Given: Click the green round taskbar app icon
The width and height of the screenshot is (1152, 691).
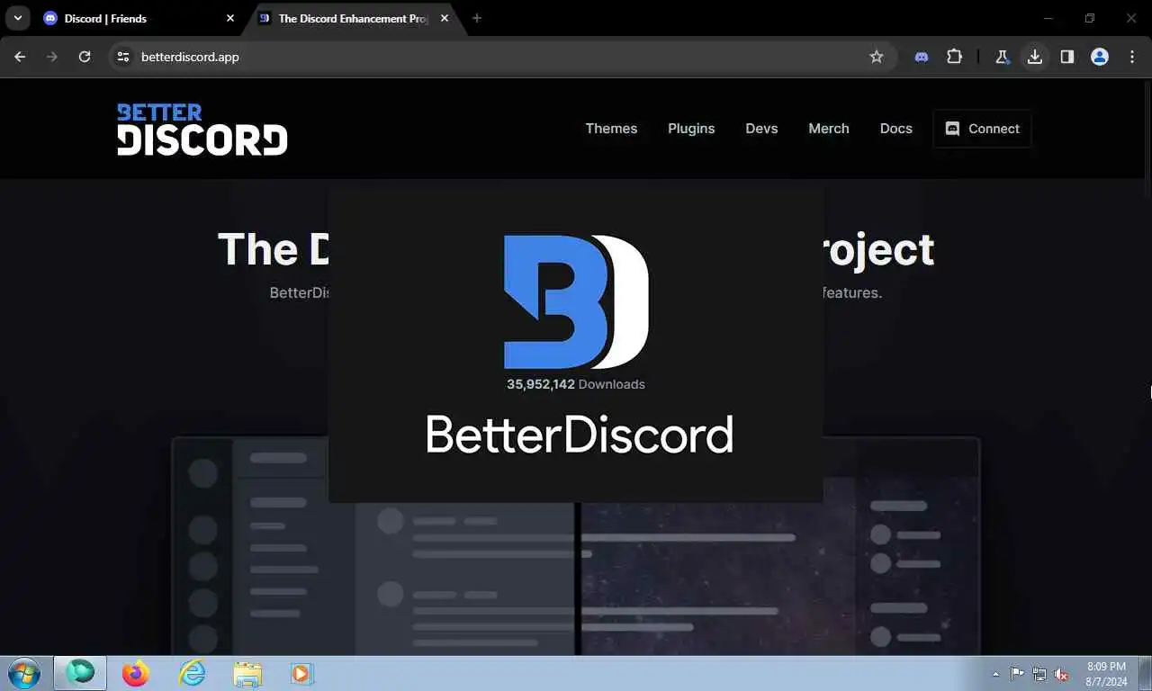Looking at the screenshot, I should point(80,672).
